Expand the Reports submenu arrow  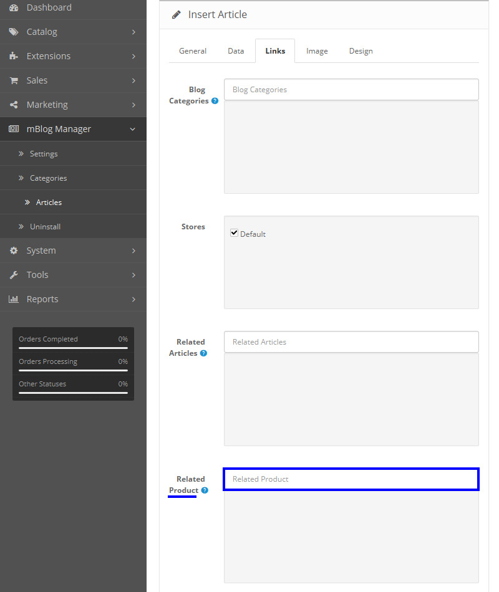(x=133, y=299)
